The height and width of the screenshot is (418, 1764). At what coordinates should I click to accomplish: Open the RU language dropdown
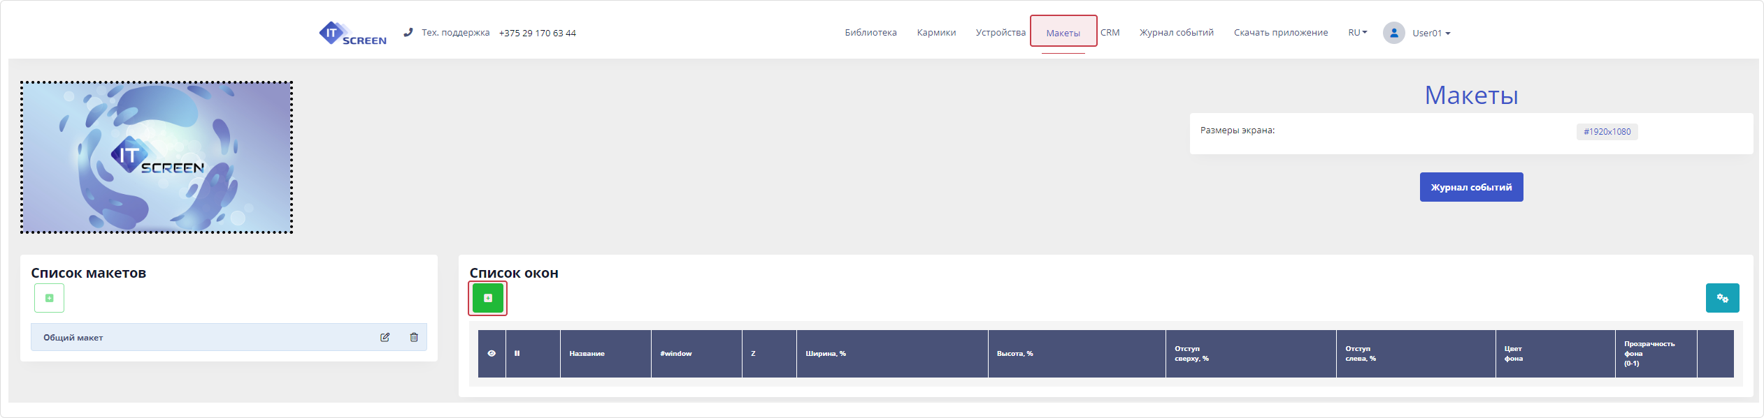tap(1357, 33)
